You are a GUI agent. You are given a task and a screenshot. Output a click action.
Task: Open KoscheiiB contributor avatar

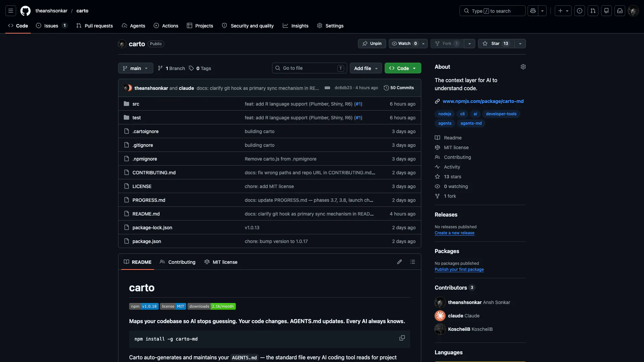[x=440, y=329]
